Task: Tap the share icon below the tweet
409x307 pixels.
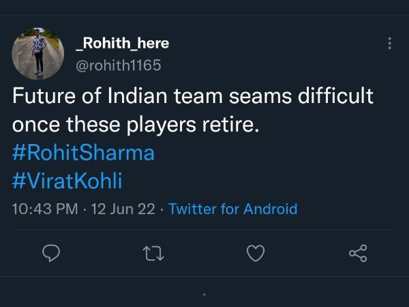Action: pos(357,254)
